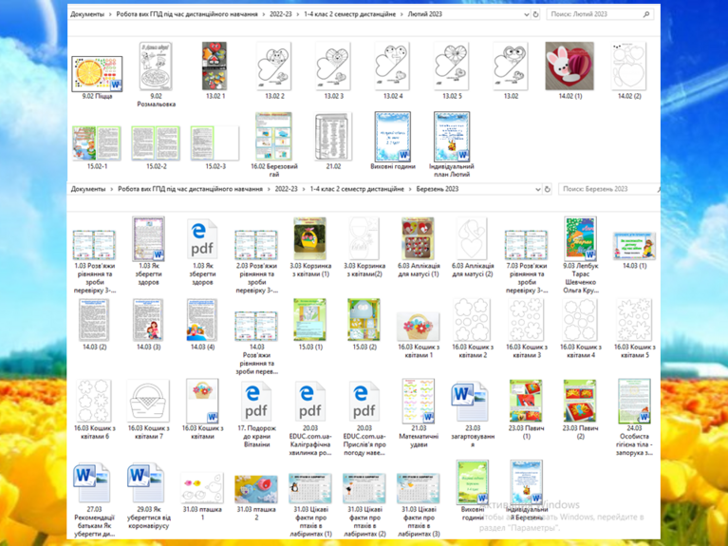Open 29.03 Як уберегтися від коронавірусу document

(x=146, y=482)
